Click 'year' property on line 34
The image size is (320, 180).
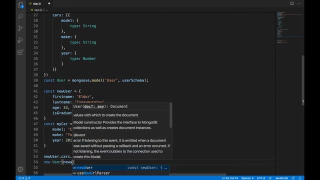pos(65,53)
